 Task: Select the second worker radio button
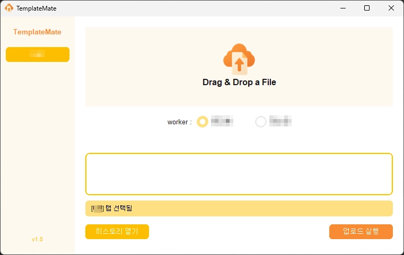click(261, 122)
